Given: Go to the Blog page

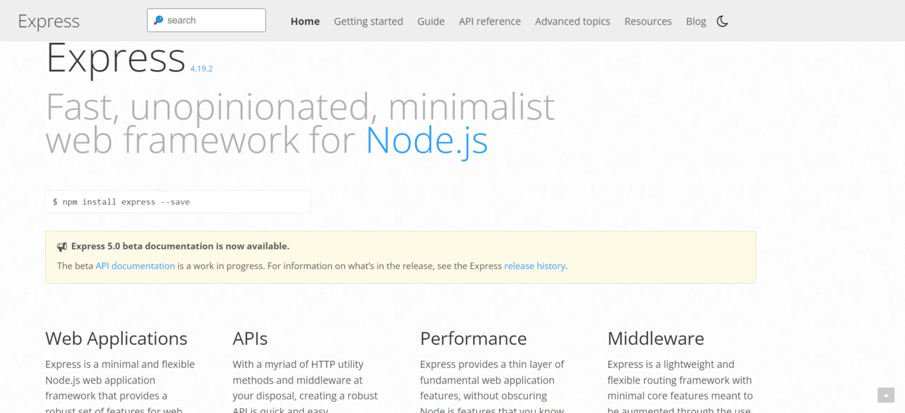Looking at the screenshot, I should 696,21.
